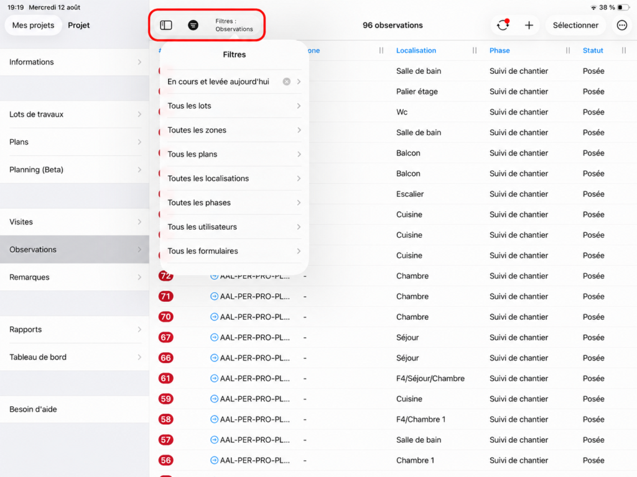Click the Sélectionner button
This screenshot has width=637, height=477.
tap(575, 25)
